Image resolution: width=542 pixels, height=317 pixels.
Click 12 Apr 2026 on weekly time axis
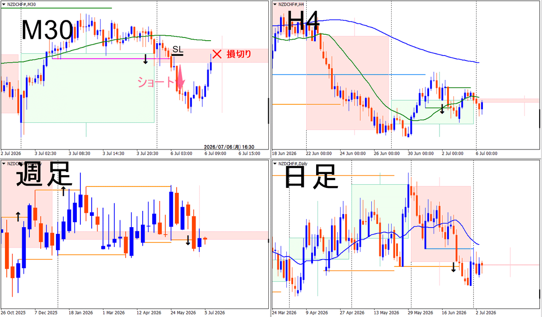(148, 312)
